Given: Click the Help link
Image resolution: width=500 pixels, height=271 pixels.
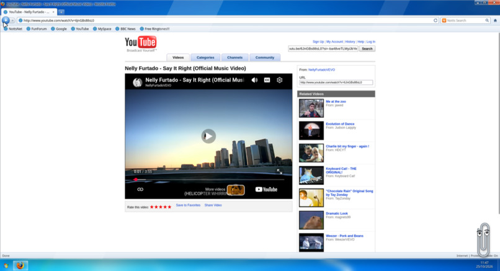Looking at the screenshot, I should pyautogui.click(x=360, y=42).
